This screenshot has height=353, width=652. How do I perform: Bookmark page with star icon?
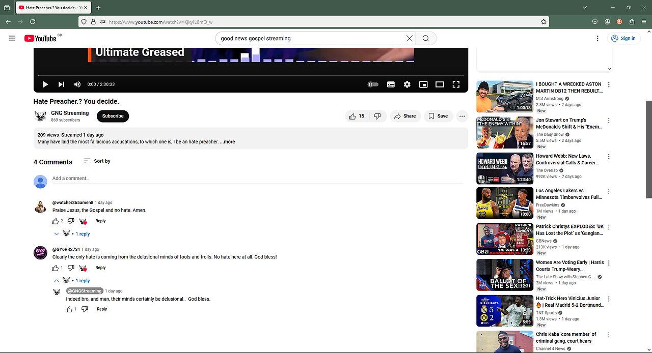(544, 22)
